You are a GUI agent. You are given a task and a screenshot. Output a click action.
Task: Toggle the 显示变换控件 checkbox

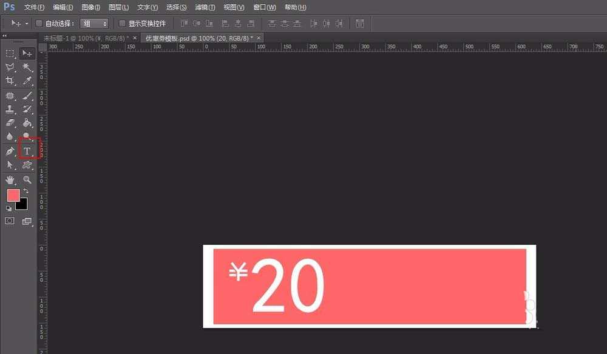[122, 24]
